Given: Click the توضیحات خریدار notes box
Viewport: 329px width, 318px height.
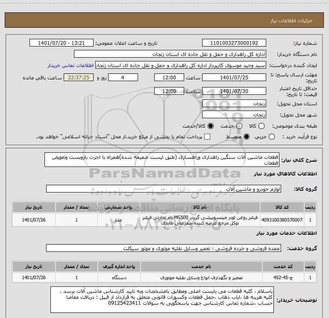Looking at the screenshot, I should tap(162, 300).
